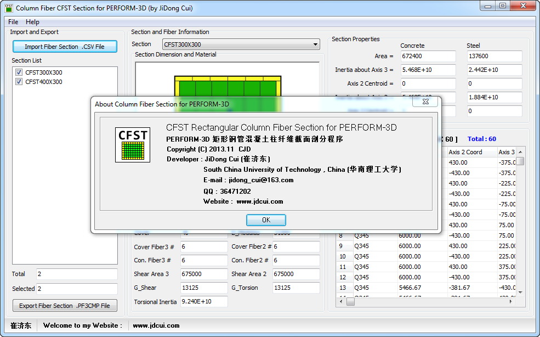This screenshot has width=540, height=337.
Task: Select fiber row 12 in the table
Action: click(427, 277)
